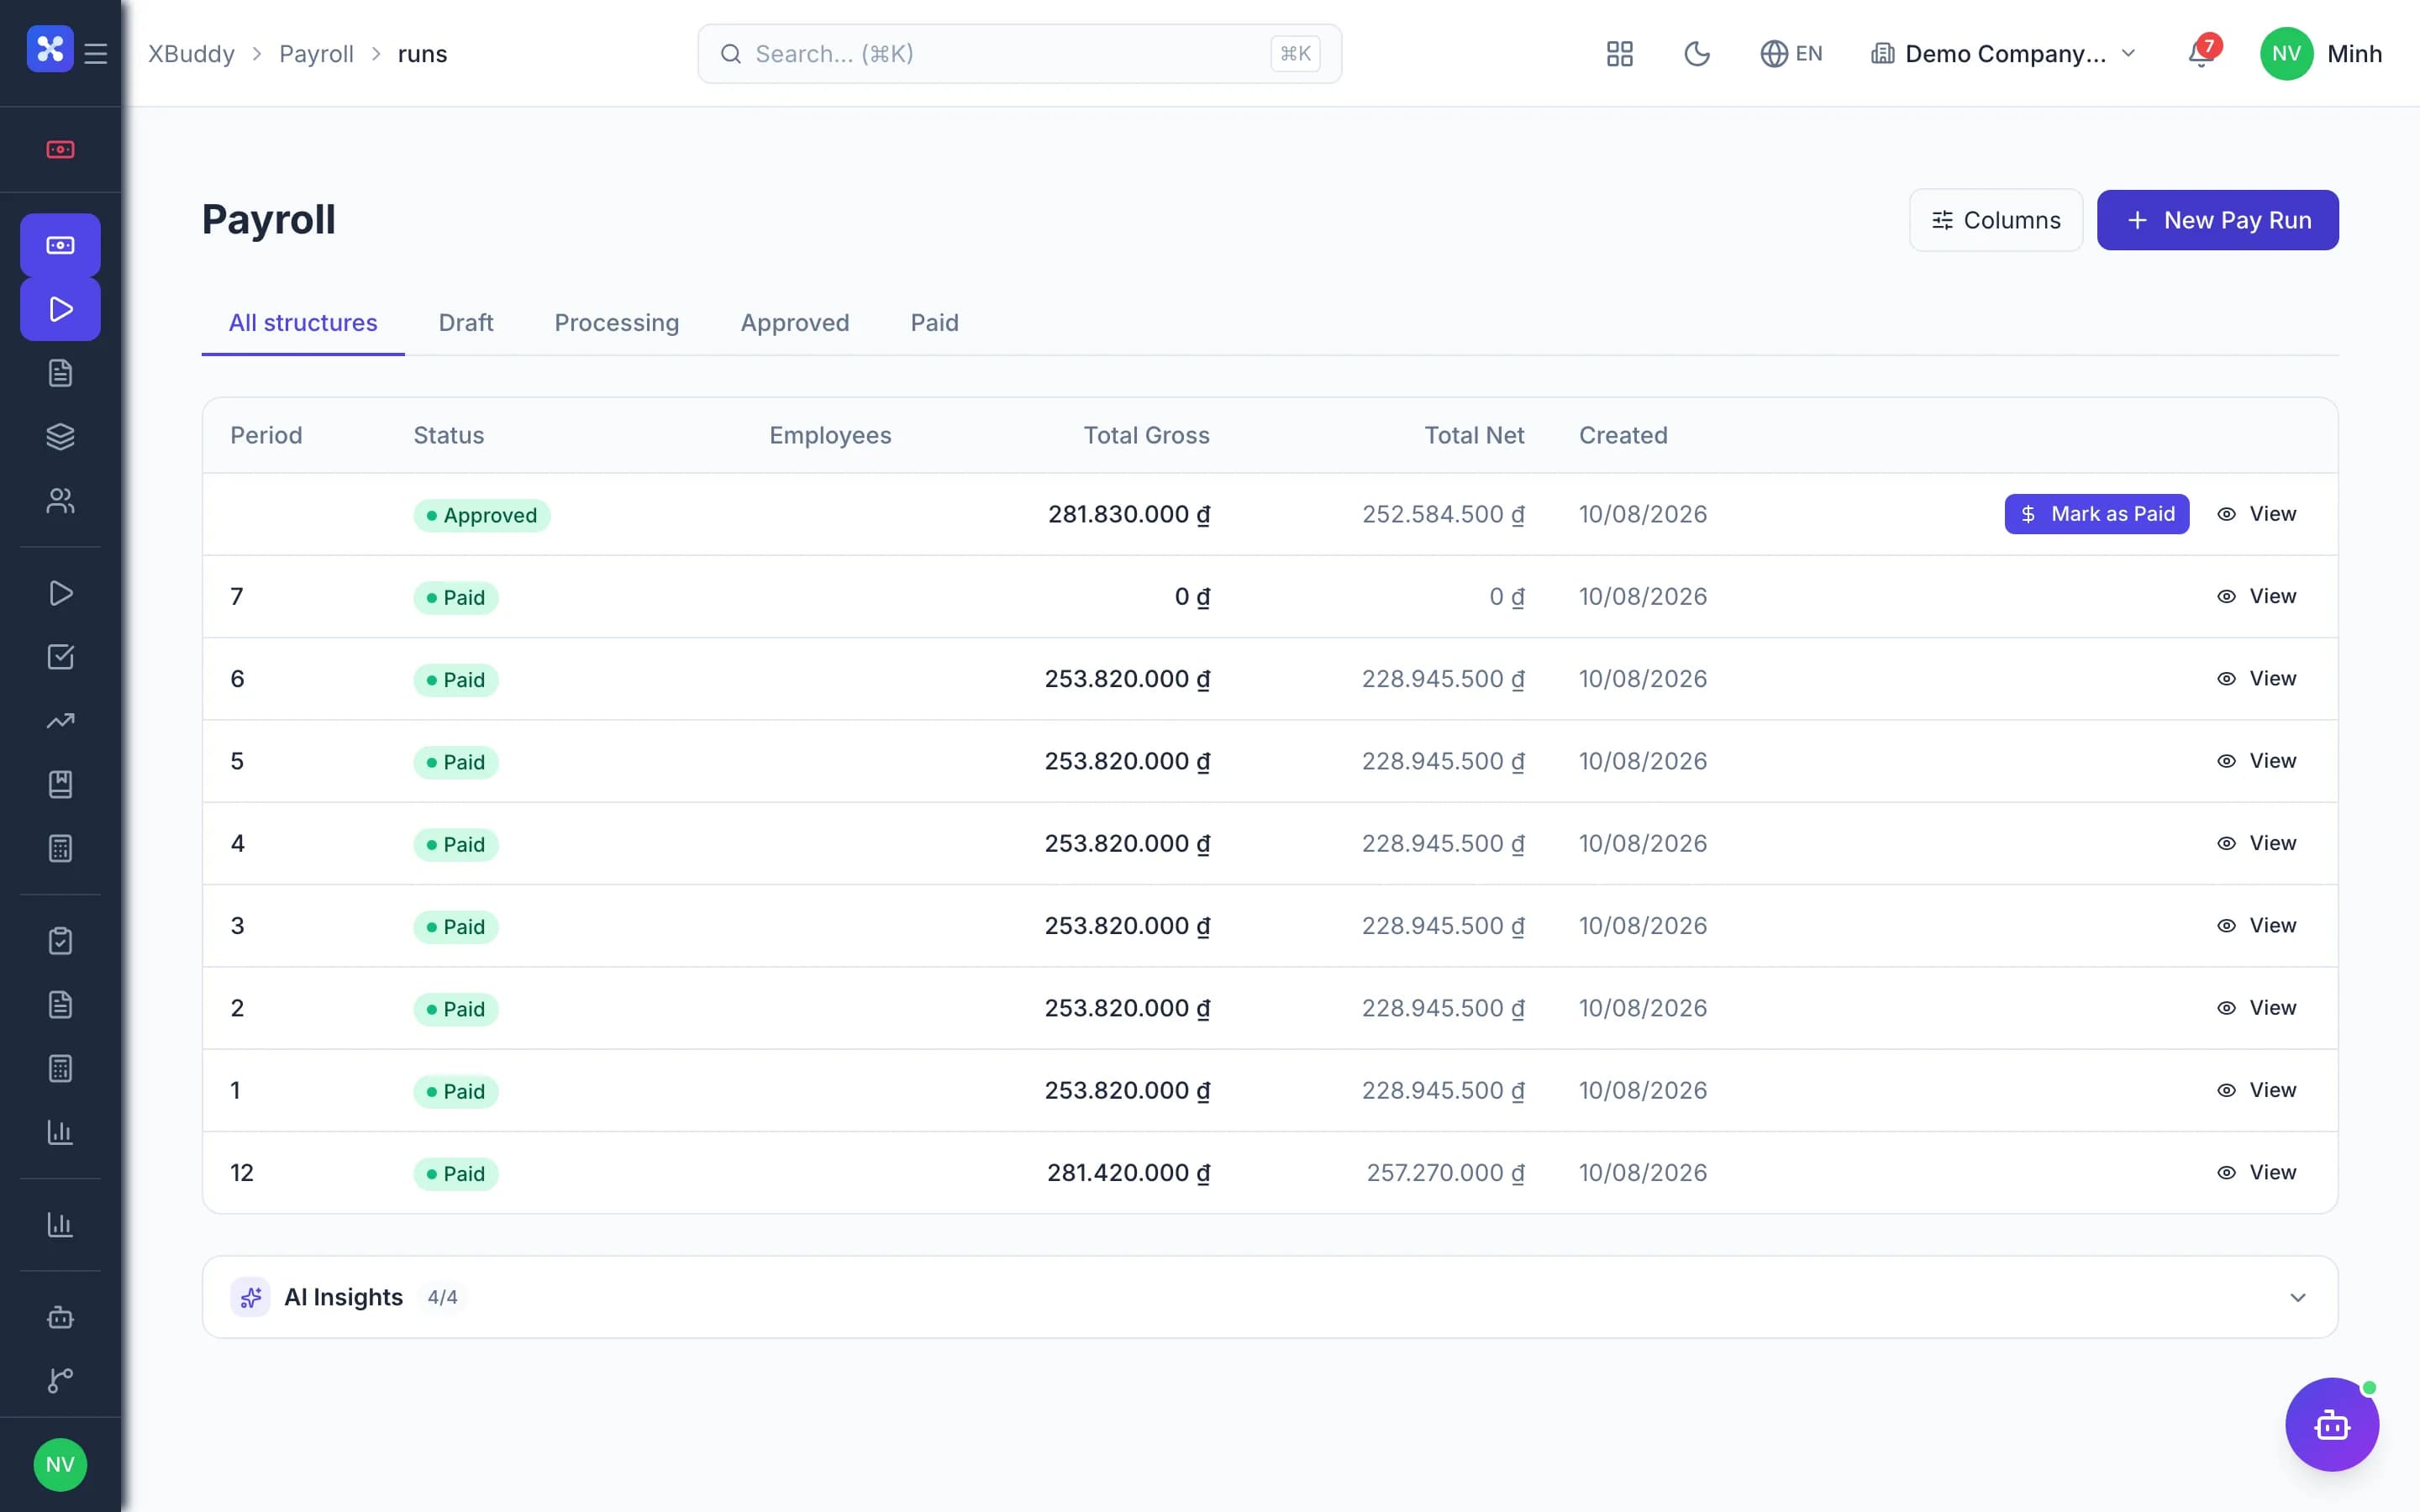Click Paid badge in period 12 row

[x=456, y=1173]
